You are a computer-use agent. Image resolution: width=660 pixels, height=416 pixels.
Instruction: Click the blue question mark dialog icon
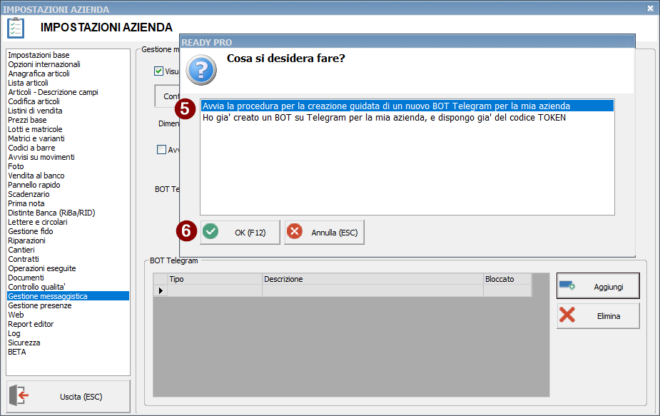pos(200,71)
